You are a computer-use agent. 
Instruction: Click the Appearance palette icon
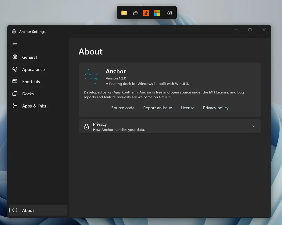click(x=15, y=69)
